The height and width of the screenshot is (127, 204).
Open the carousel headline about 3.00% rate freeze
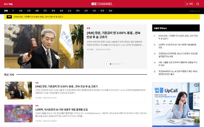pos(113,35)
